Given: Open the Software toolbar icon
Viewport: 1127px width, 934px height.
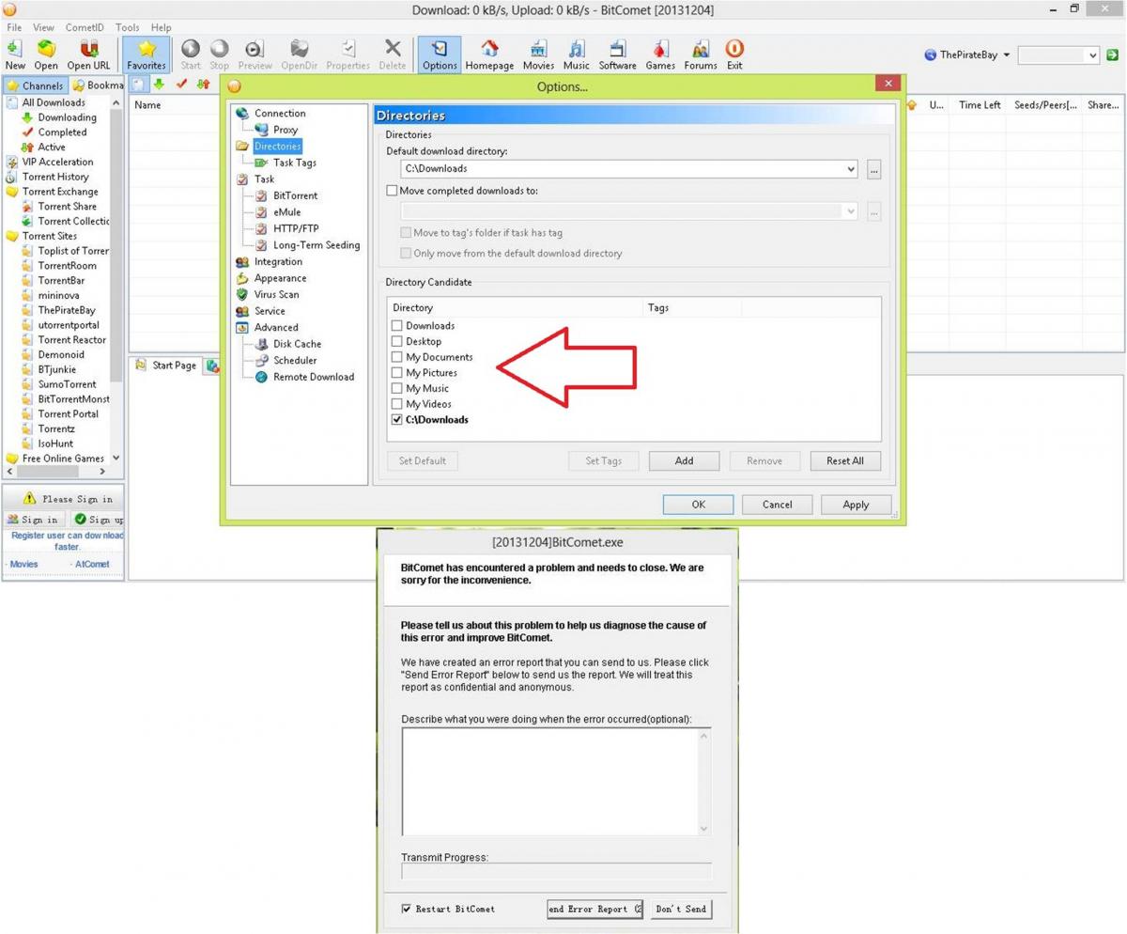Looking at the screenshot, I should coord(618,54).
